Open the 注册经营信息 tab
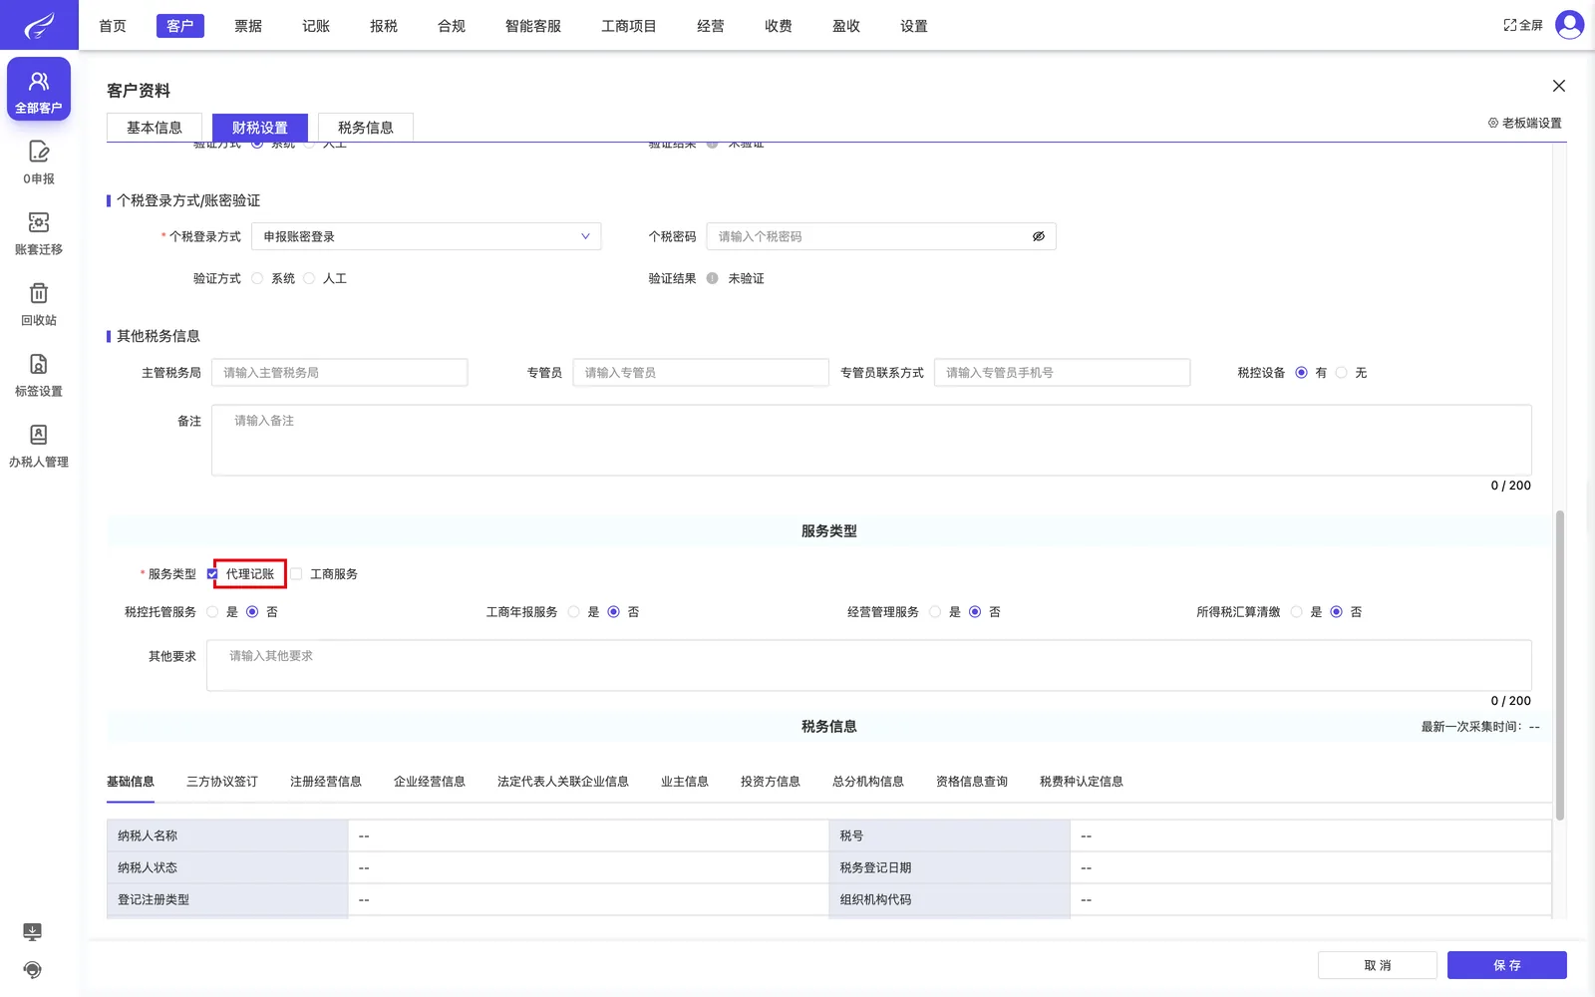 [326, 782]
